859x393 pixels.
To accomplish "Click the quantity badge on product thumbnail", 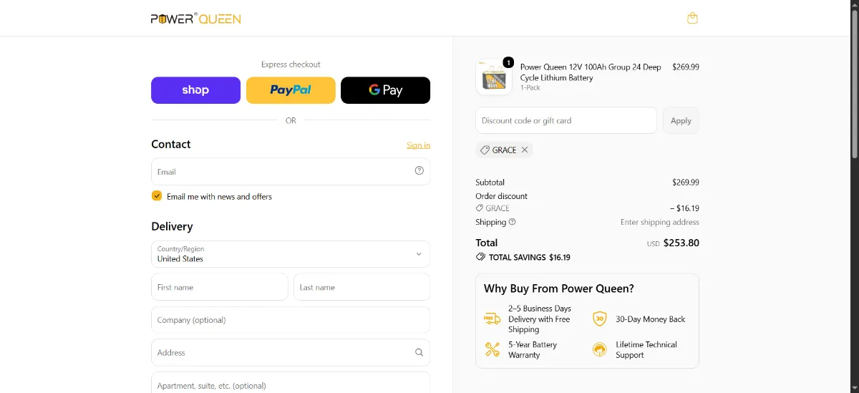I will click(508, 62).
